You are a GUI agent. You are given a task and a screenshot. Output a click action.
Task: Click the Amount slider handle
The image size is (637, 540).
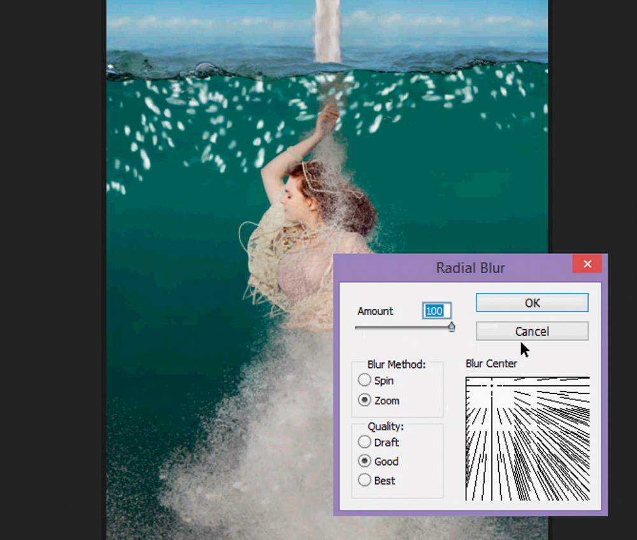pyautogui.click(x=452, y=327)
